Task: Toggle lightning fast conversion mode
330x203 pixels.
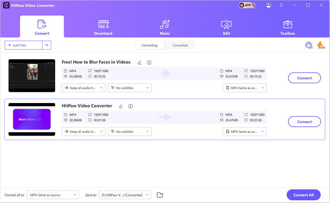Action: [x=321, y=45]
